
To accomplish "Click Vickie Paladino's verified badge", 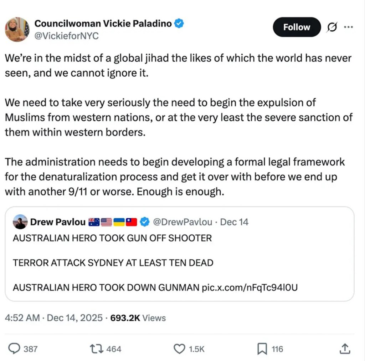I will (179, 23).
